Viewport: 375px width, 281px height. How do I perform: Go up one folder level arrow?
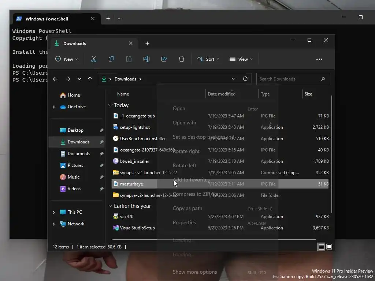pyautogui.click(x=90, y=79)
